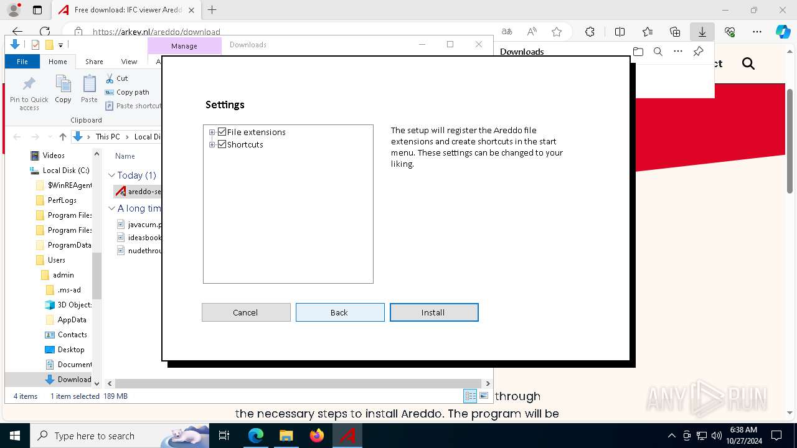Open the PerfLogs folder
Image resolution: width=797 pixels, height=448 pixels.
[62, 200]
